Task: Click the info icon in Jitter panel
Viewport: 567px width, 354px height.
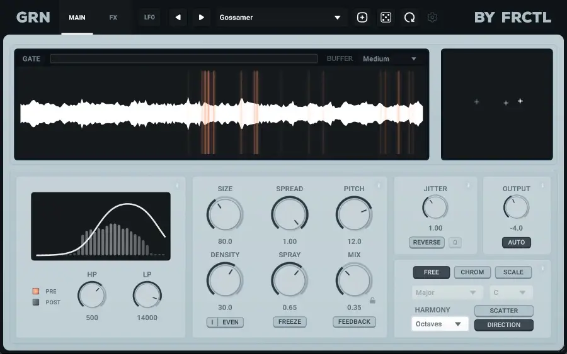Action: click(x=468, y=185)
